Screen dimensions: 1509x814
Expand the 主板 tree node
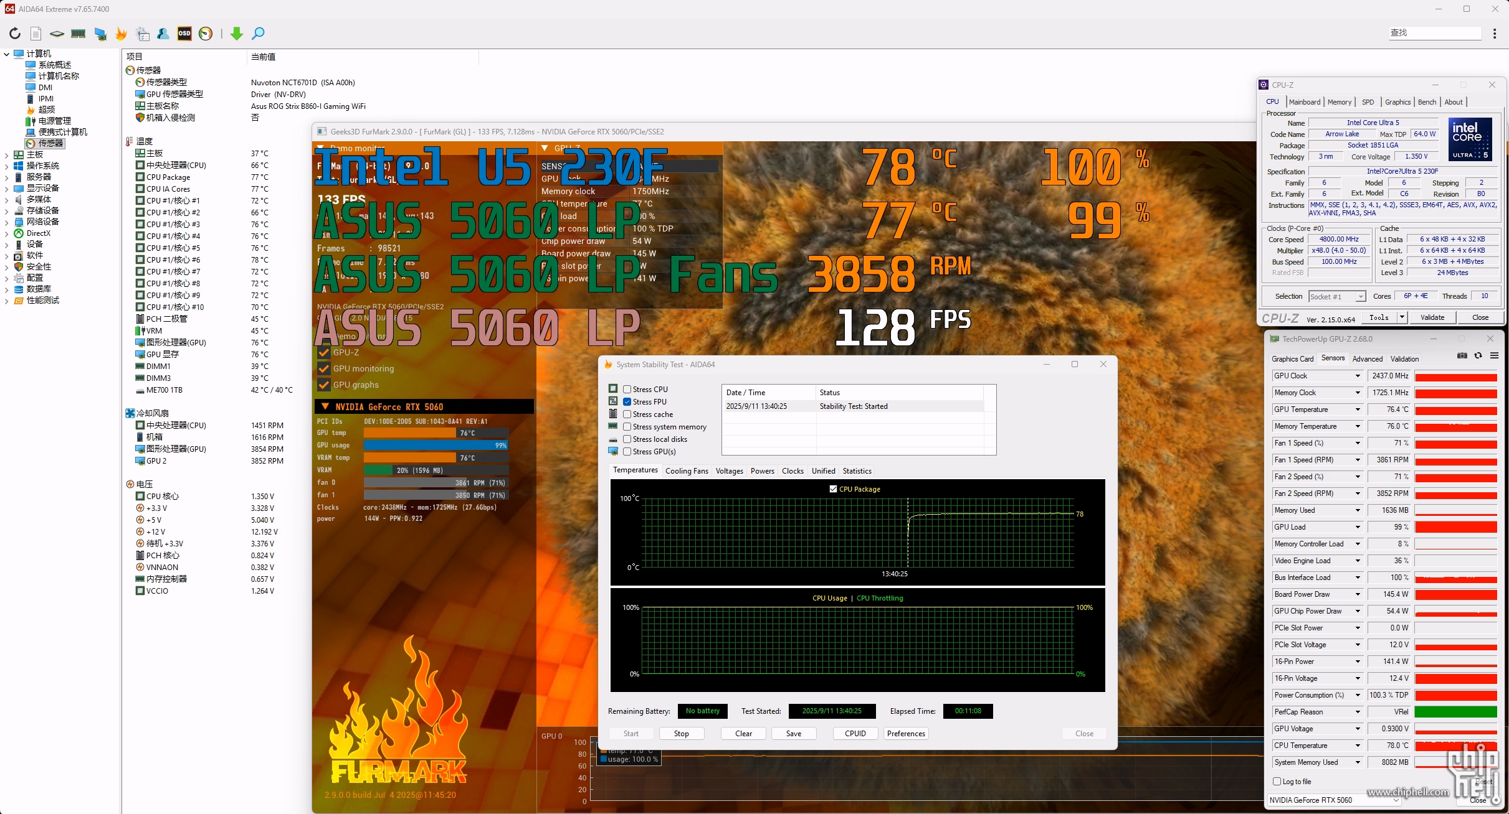(6, 155)
